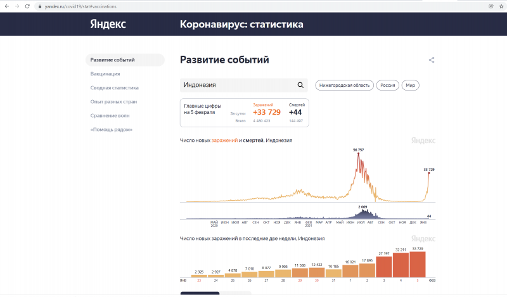Click the share-page icon beside the bookmark star

[491, 6]
